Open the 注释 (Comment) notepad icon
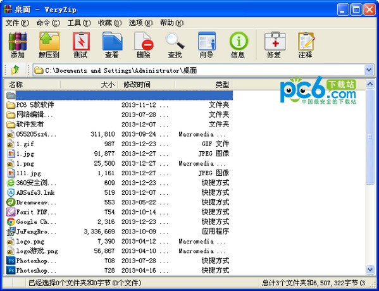The height and width of the screenshot is (291, 379). (306, 45)
